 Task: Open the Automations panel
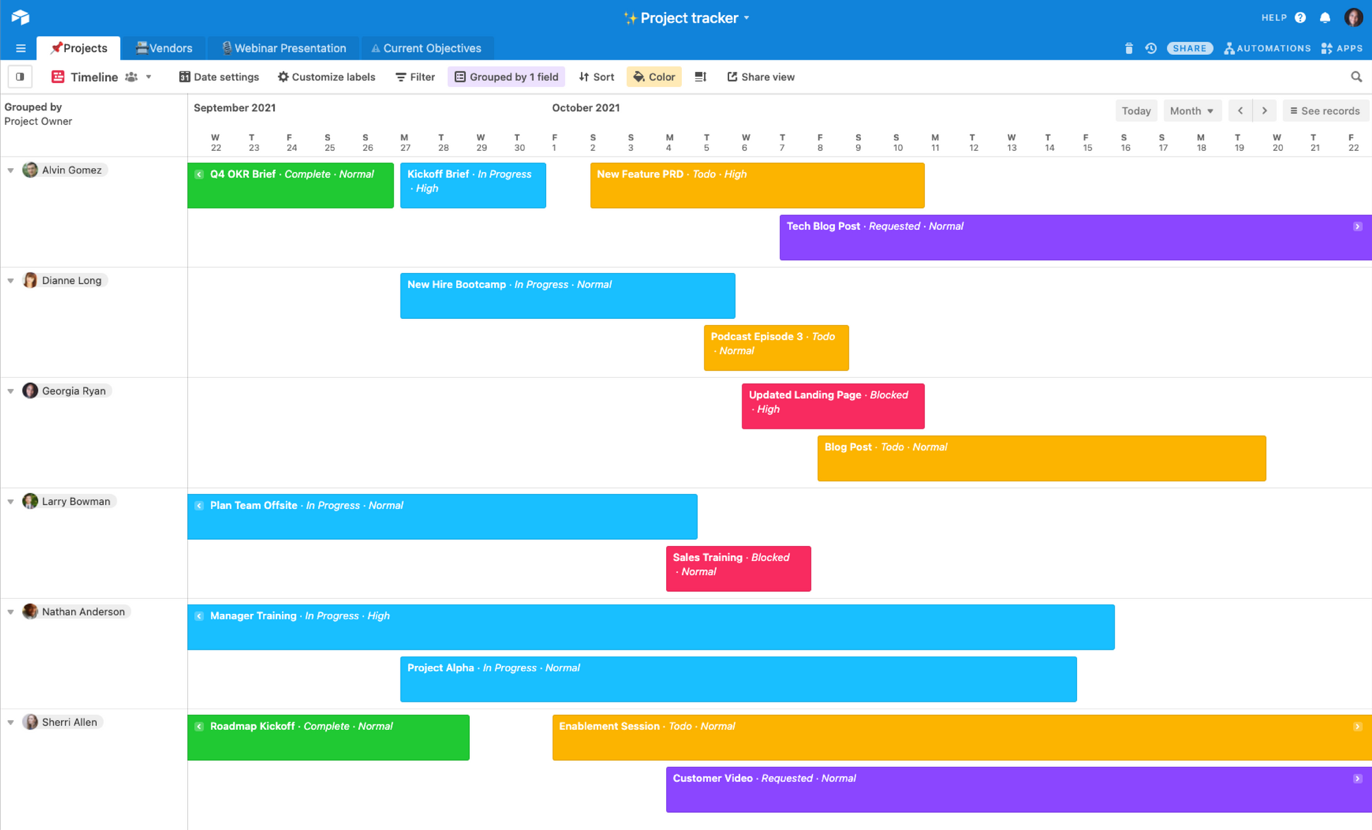(1268, 48)
